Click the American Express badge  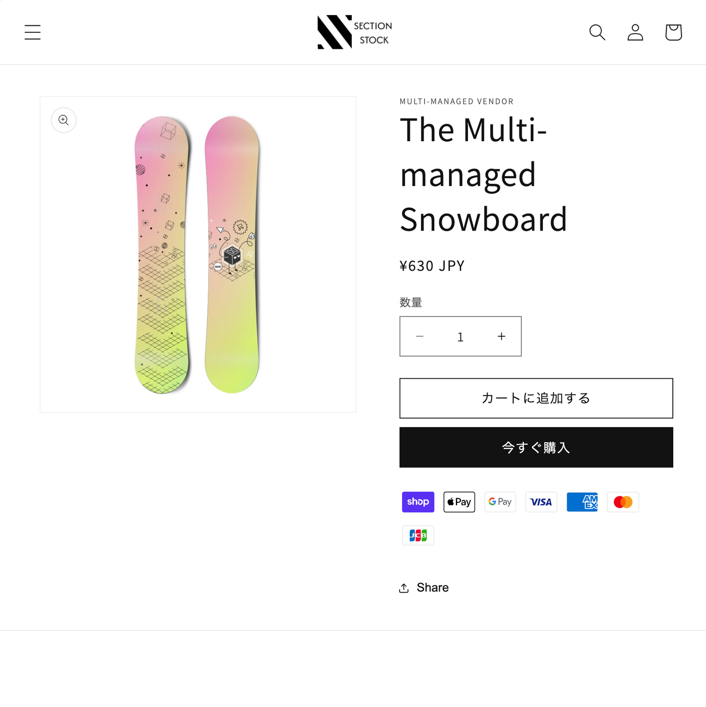click(x=582, y=502)
